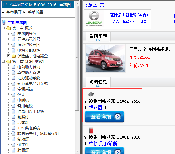Screen dimensions: 175x154
Task: Select 信息和娱乐系统 entry
Action: tap(31, 111)
